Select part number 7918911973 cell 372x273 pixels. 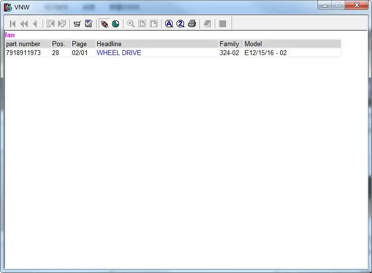(23, 53)
